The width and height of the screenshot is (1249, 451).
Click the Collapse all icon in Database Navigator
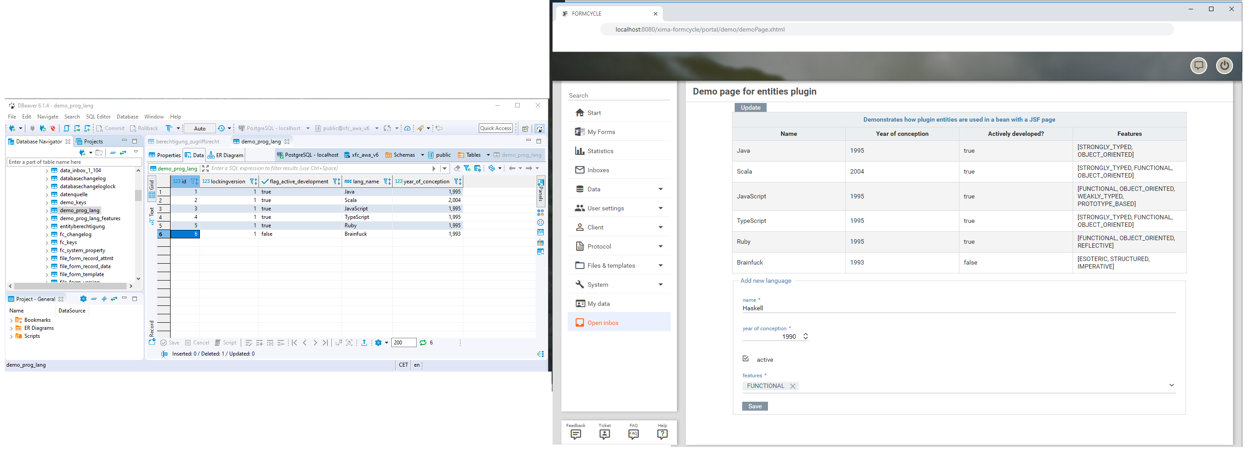point(113,153)
